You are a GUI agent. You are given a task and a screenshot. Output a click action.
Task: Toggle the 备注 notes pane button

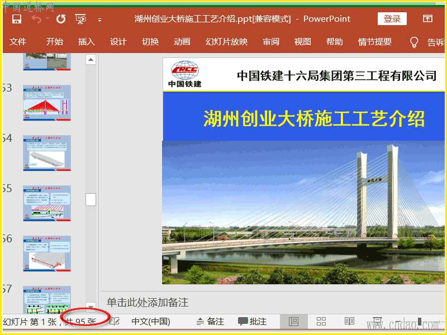tap(211, 322)
